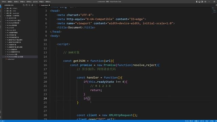Click the indentation spaces status entry
The height and width of the screenshot is (122, 217).
[x=197, y=121]
